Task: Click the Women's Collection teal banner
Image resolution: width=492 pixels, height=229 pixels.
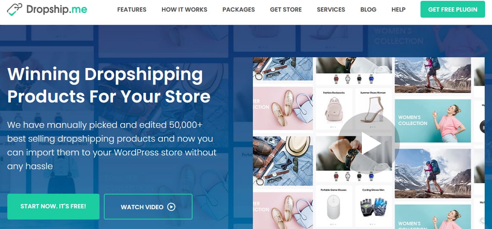Action: [x=433, y=121]
